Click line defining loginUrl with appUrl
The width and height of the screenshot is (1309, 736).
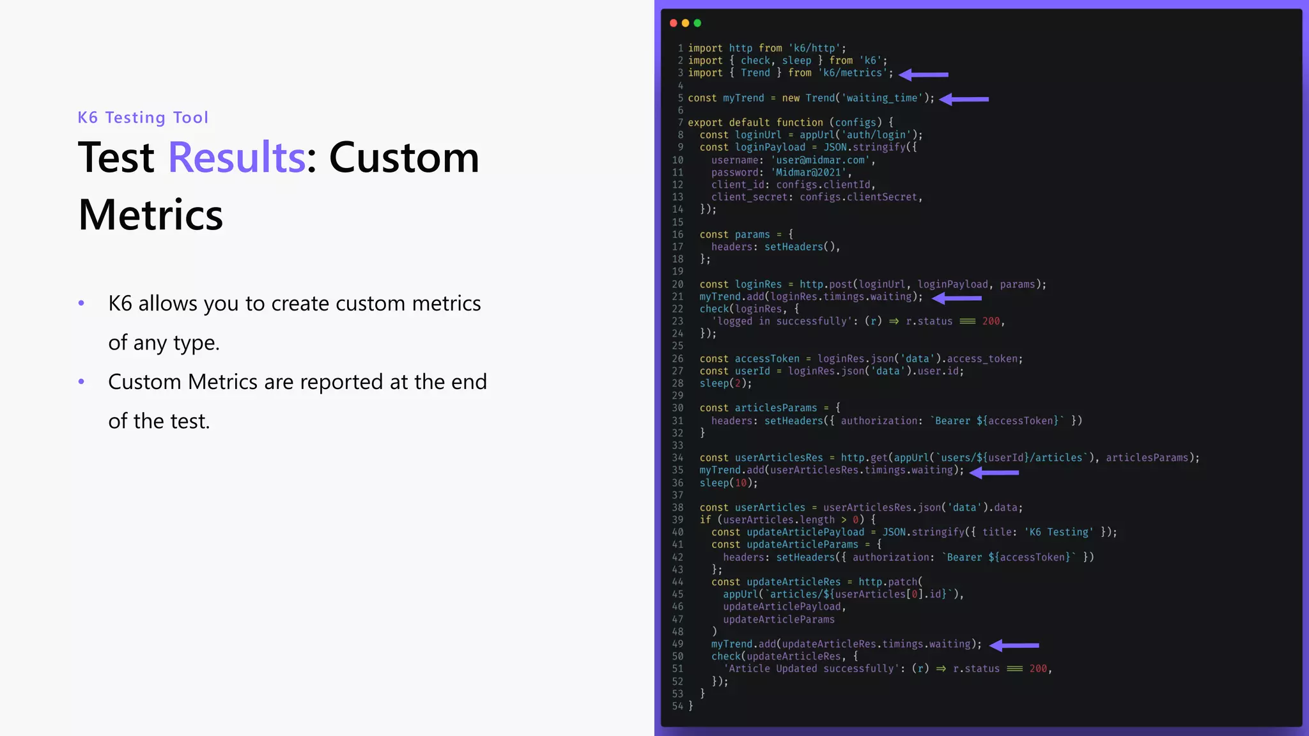pyautogui.click(x=811, y=135)
